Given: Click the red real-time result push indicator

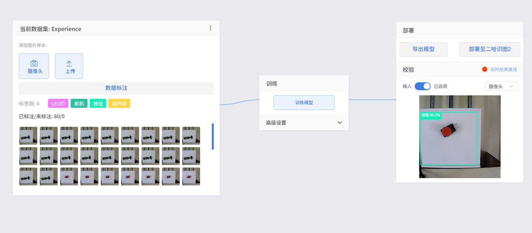Looking at the screenshot, I should [485, 69].
